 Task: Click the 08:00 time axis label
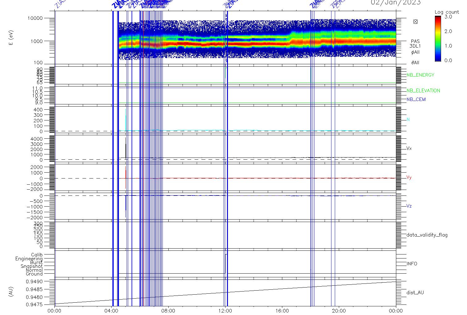pyautogui.click(x=169, y=311)
